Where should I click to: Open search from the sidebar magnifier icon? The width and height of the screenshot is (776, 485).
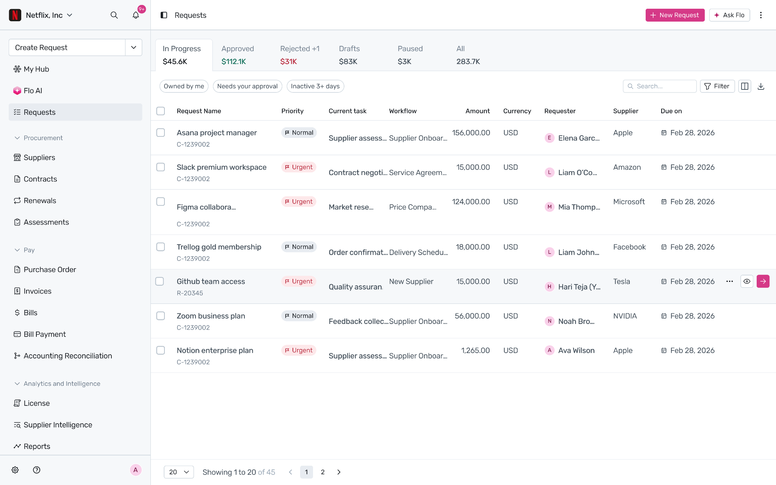coord(114,15)
